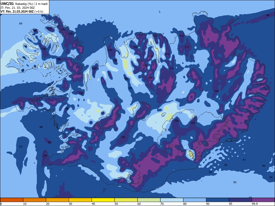275x206 pixels.
Task: Select the '91' humidity value on the map
Action: pos(244,160)
